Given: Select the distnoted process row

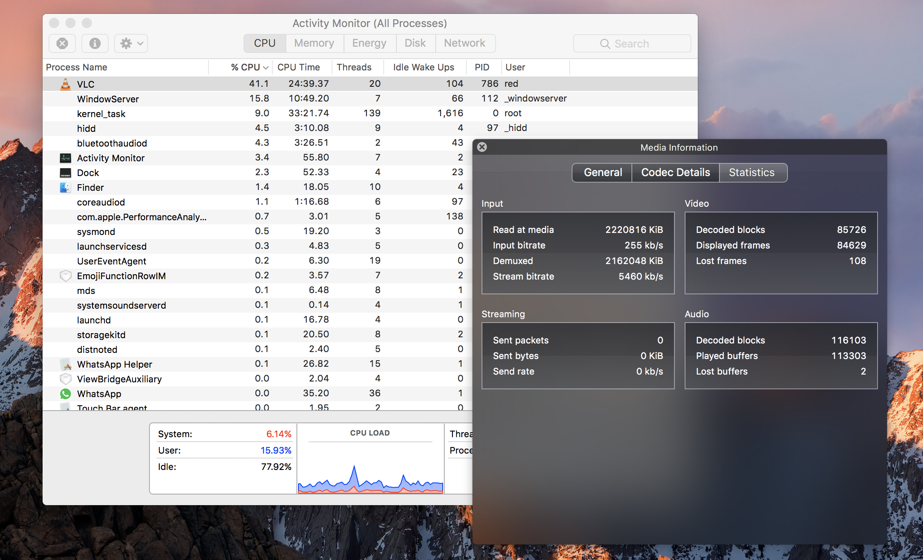Looking at the screenshot, I should point(258,349).
